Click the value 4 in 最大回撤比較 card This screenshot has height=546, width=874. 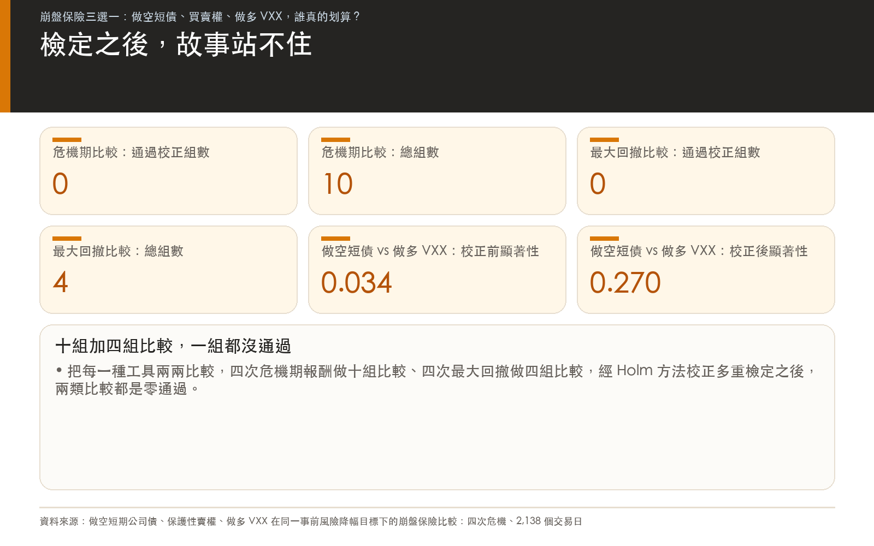click(x=60, y=282)
